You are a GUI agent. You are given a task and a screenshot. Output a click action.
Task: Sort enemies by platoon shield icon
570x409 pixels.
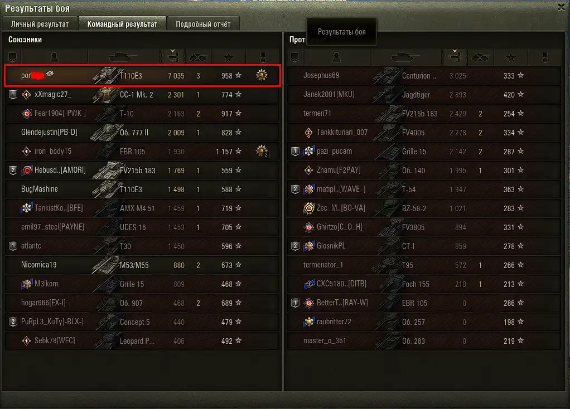coord(295,57)
